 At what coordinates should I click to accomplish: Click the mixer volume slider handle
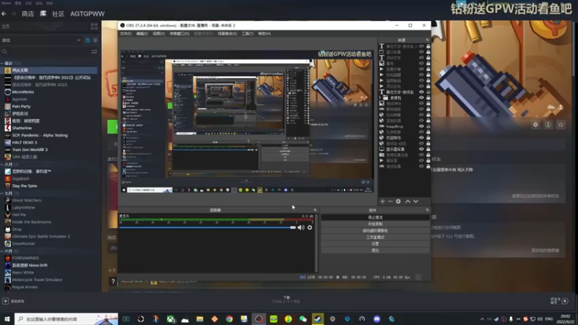point(293,227)
